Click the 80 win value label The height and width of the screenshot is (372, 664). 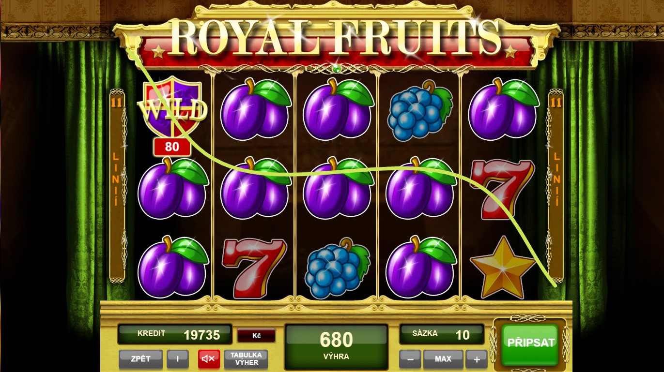pyautogui.click(x=172, y=147)
